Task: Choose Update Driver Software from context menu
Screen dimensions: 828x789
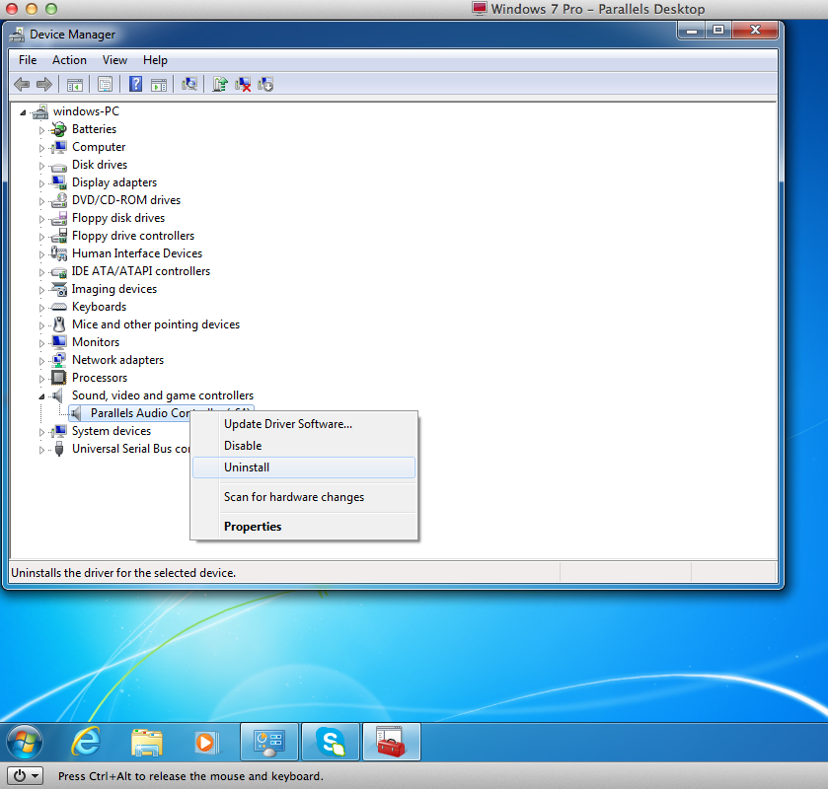Action: tap(304, 424)
